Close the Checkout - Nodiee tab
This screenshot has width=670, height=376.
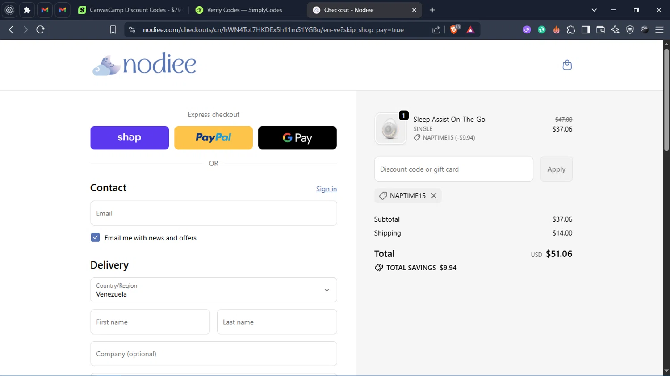pyautogui.click(x=414, y=10)
